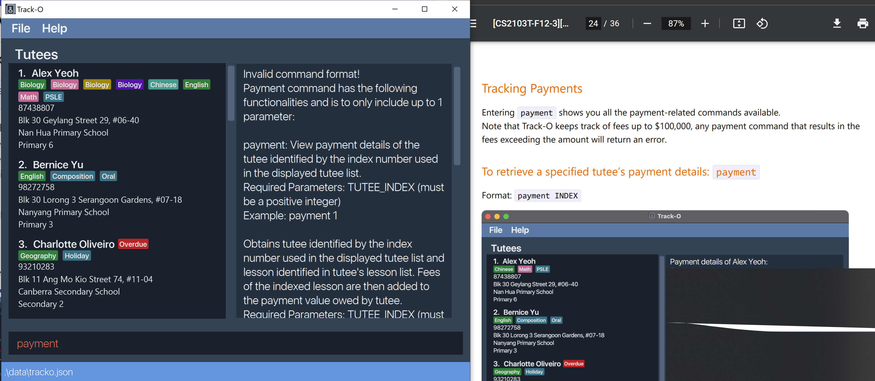Click the red Overdue tag on Charlotte Oliveiro
Viewport: 875px width, 381px height.
coord(133,244)
